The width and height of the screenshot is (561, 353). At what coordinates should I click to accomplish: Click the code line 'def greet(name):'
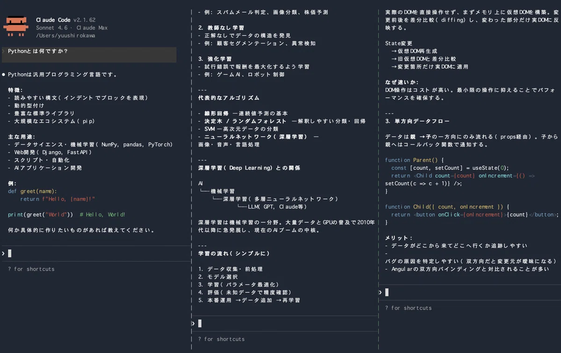pos(32,191)
